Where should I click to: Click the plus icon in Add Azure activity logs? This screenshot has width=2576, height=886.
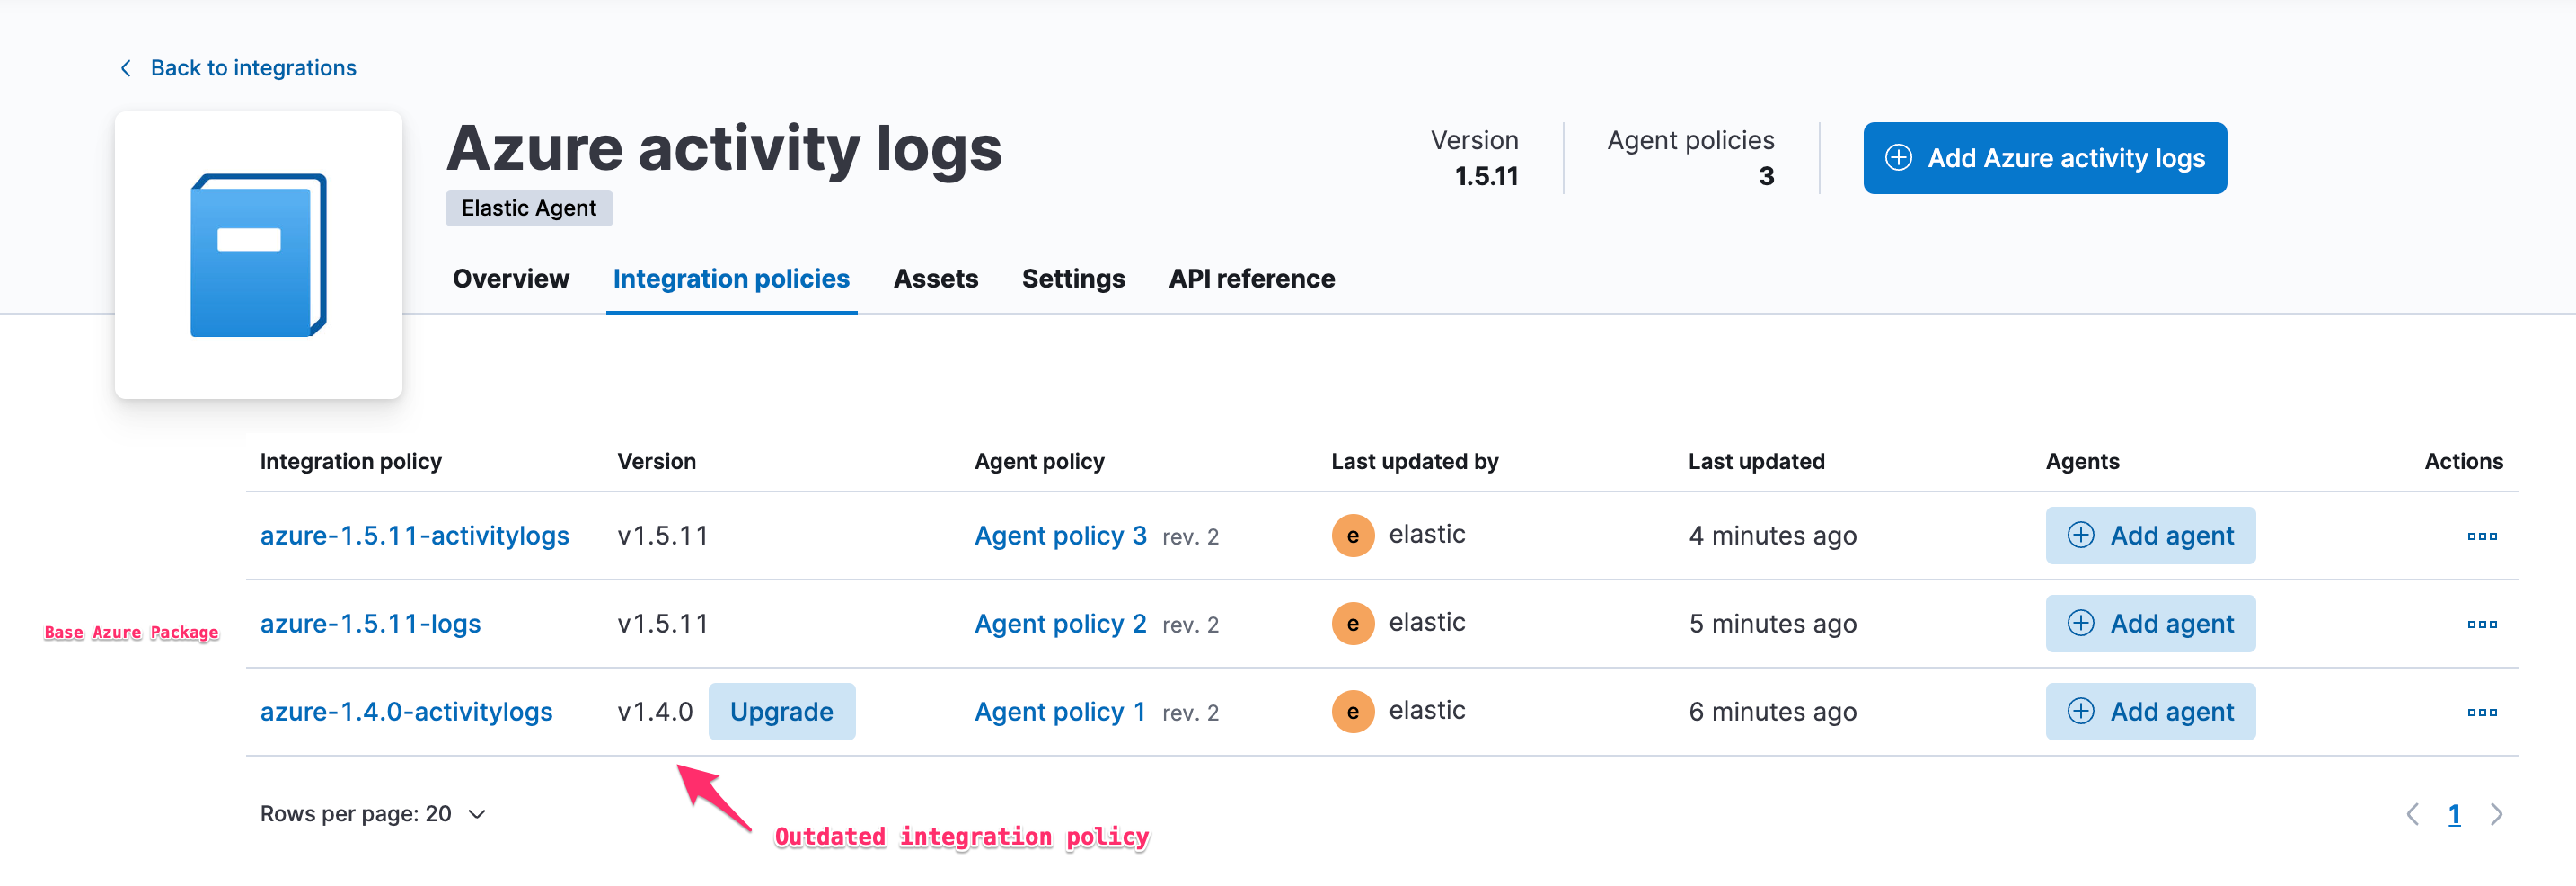coord(1899,157)
